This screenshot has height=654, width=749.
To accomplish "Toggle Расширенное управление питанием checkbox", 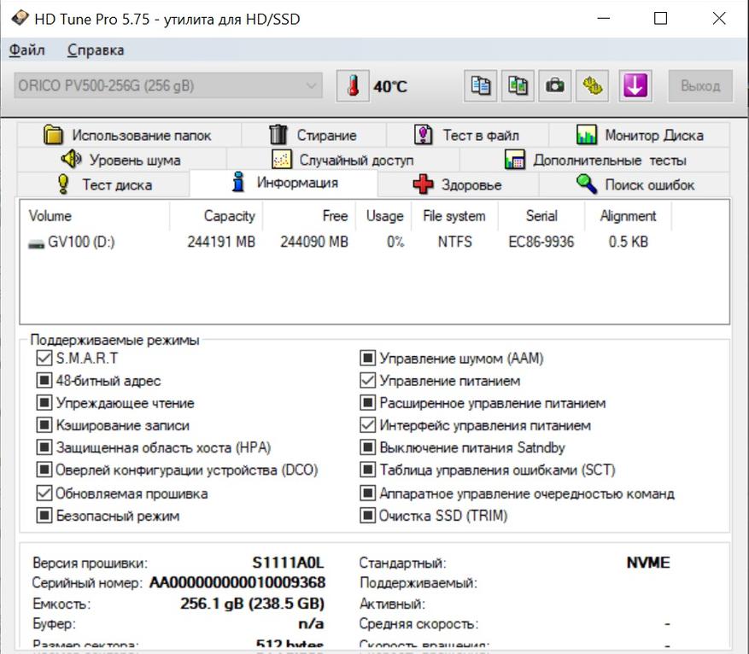I will click(367, 403).
